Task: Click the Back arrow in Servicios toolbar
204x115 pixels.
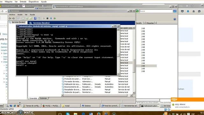Action: click(10, 19)
